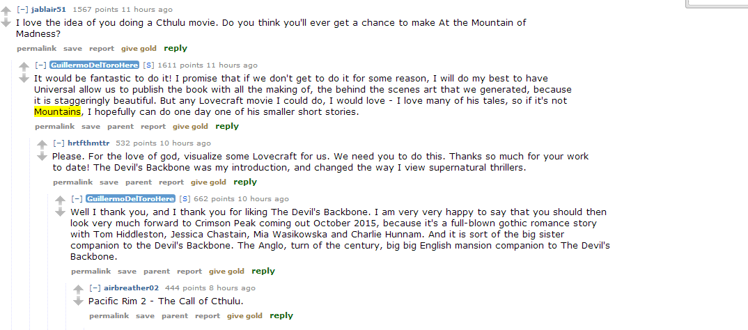Save the 1611-point GuillermoDelToroHere comment
The image size is (748, 330).
click(91, 127)
